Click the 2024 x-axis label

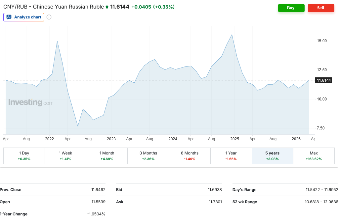[x=173, y=139]
